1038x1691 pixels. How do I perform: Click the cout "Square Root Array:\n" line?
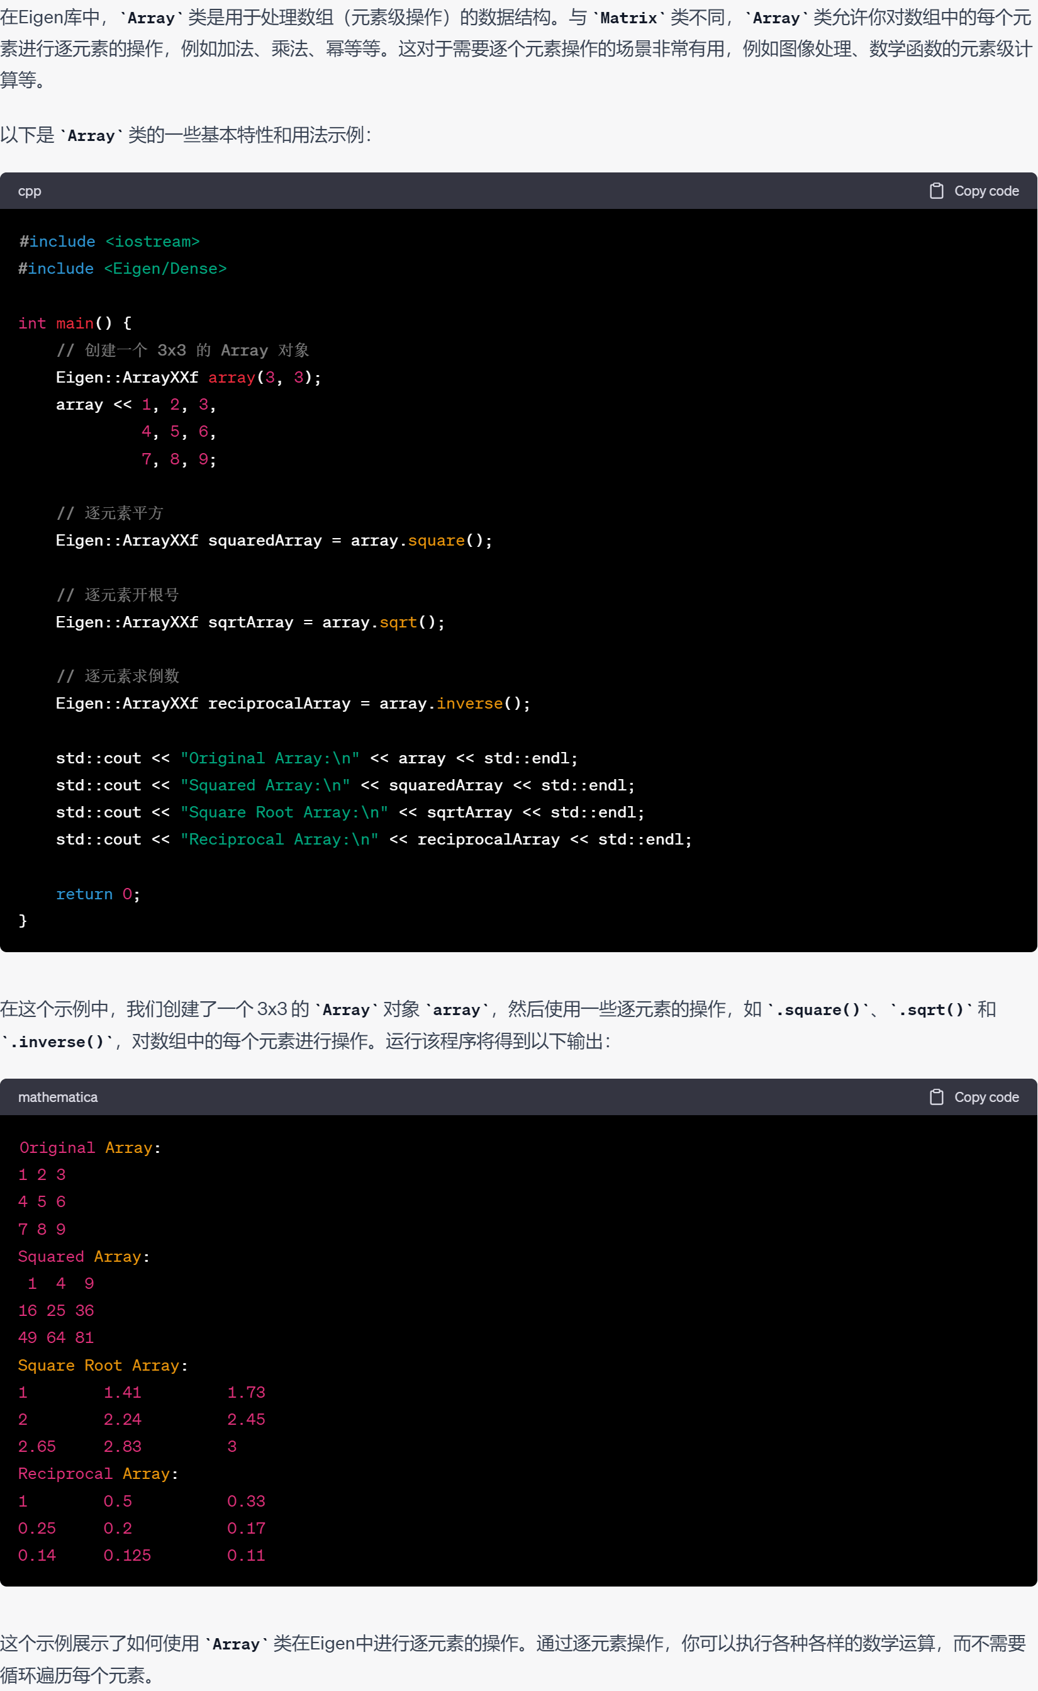(350, 812)
